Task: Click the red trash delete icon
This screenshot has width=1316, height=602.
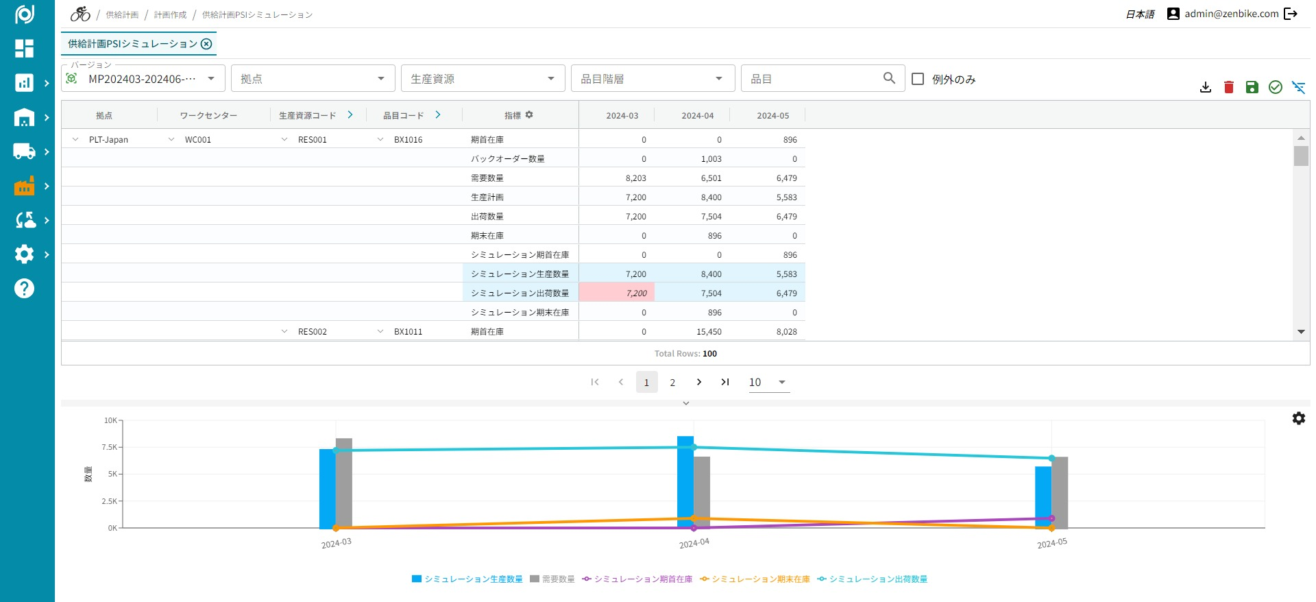Action: (x=1229, y=87)
